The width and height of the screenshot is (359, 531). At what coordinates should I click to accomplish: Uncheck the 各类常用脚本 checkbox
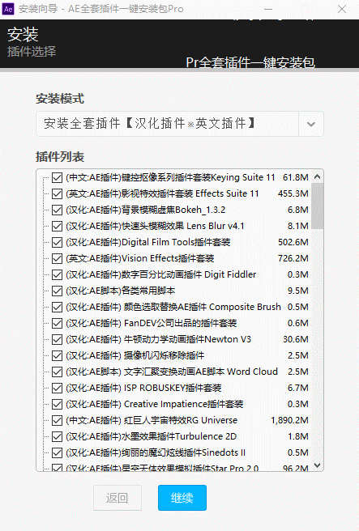57,291
